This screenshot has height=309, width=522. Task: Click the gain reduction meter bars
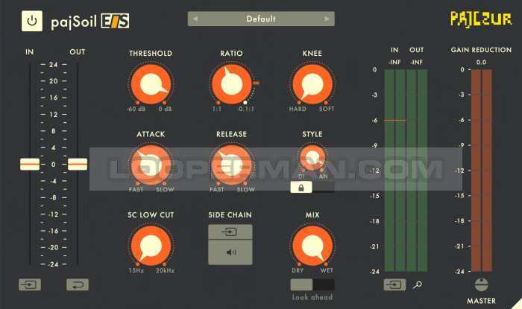tap(482, 171)
